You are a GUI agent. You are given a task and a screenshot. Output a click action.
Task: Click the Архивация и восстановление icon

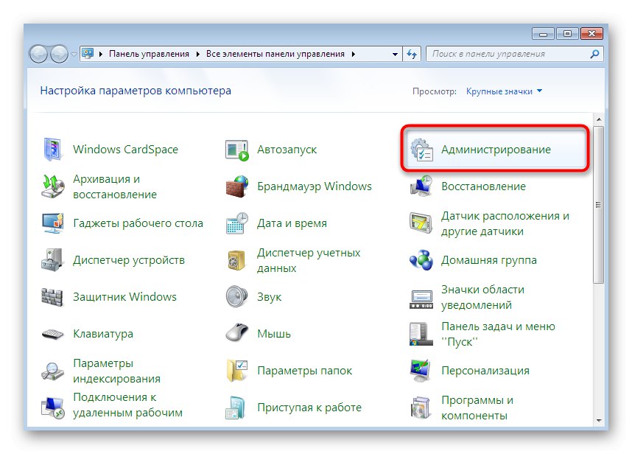[x=53, y=186]
